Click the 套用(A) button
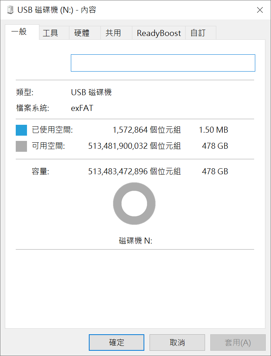Image resolution: width=271 pixels, height=356 pixels. pos(238,343)
